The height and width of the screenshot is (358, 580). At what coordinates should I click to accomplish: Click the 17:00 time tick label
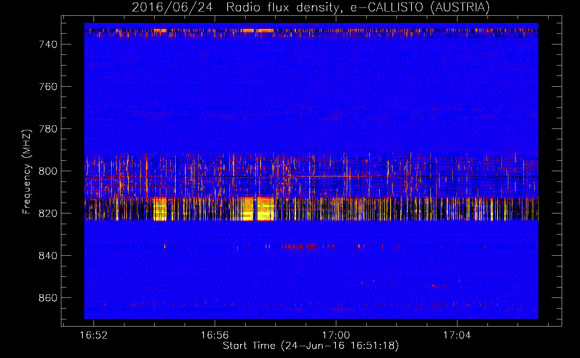point(336,335)
